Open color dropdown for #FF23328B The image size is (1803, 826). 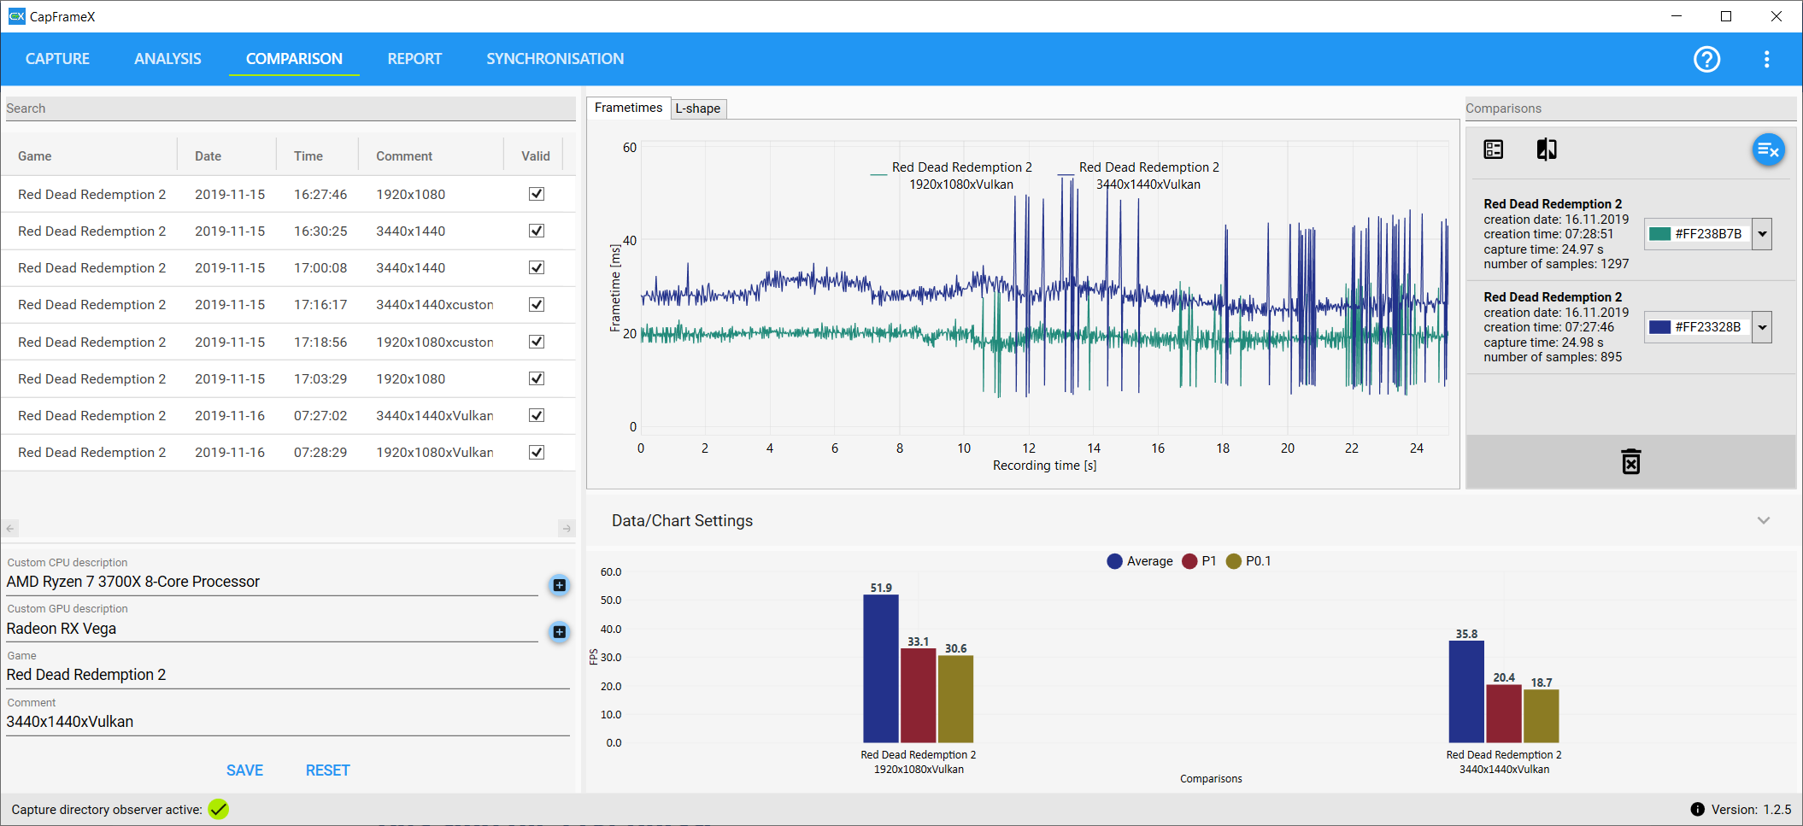[x=1762, y=327]
